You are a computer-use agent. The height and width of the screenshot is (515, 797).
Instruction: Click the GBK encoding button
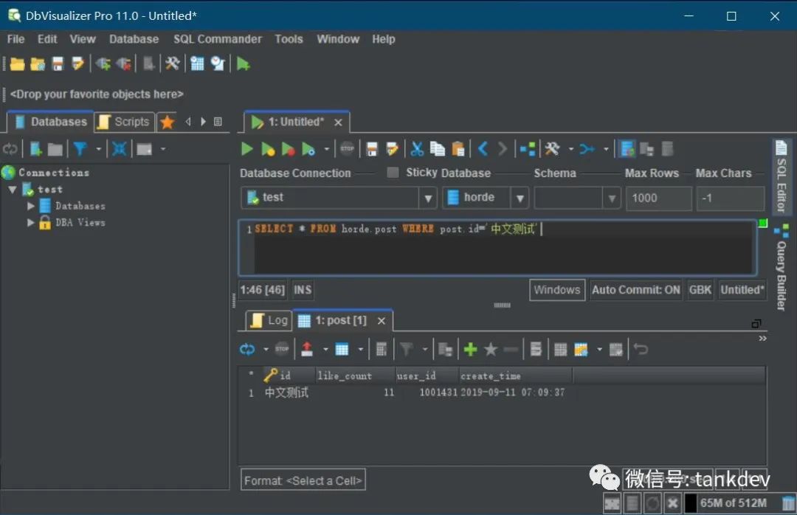[x=700, y=290]
